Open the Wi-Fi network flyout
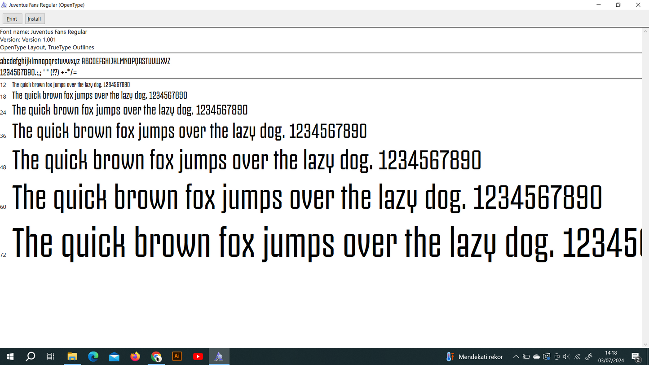649x365 pixels. tap(578, 357)
